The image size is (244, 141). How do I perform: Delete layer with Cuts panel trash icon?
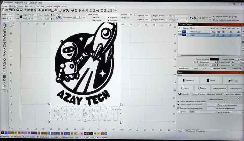point(243,42)
